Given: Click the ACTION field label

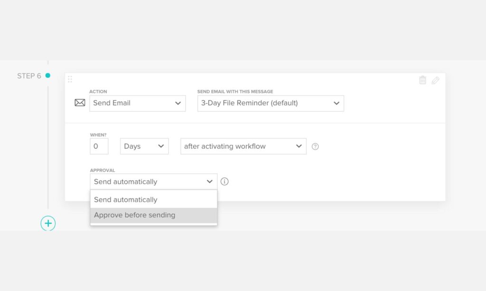Looking at the screenshot, I should (98, 91).
